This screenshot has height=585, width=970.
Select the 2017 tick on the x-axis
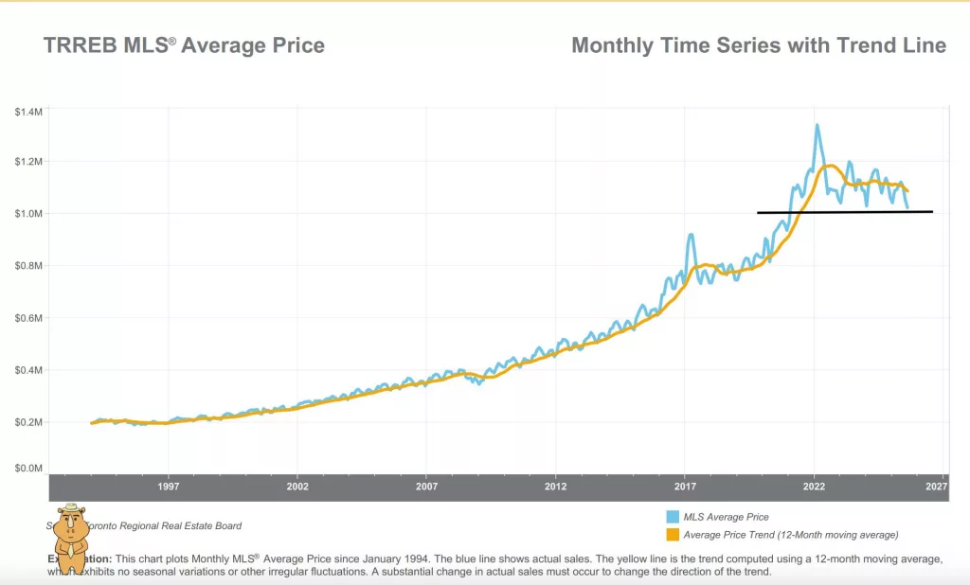click(685, 487)
